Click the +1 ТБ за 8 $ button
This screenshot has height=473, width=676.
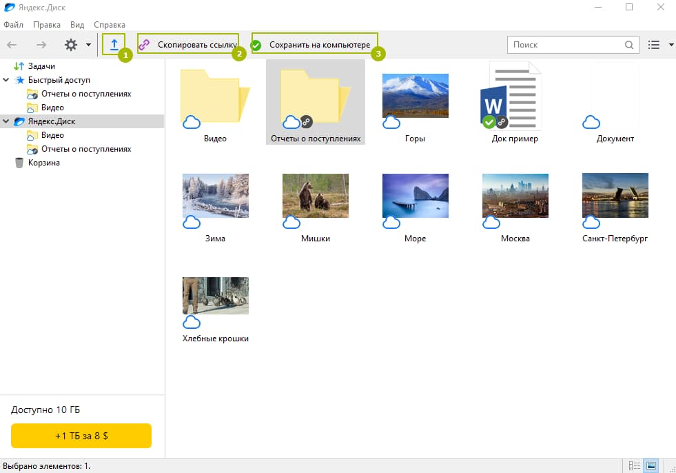click(81, 436)
